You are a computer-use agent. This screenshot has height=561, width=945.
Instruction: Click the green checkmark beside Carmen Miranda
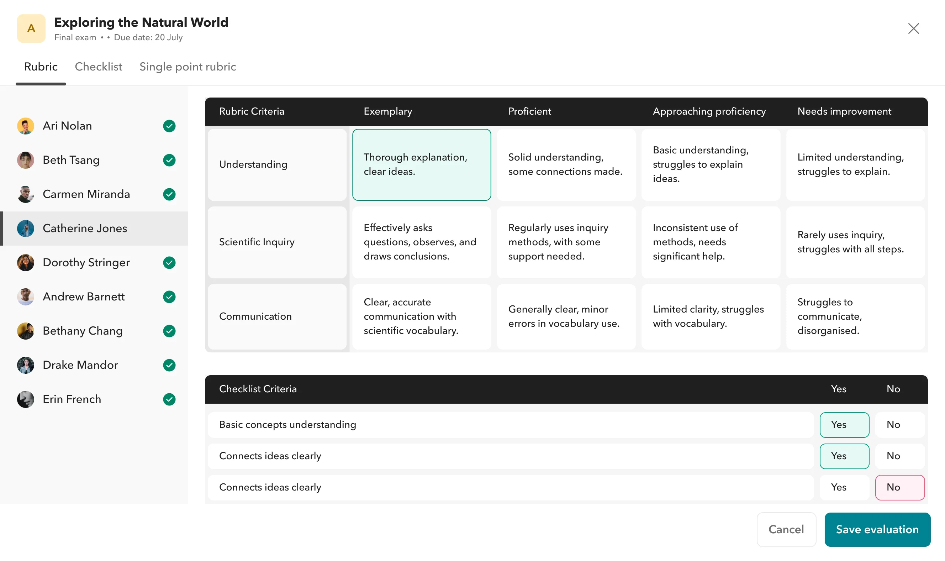pos(169,194)
